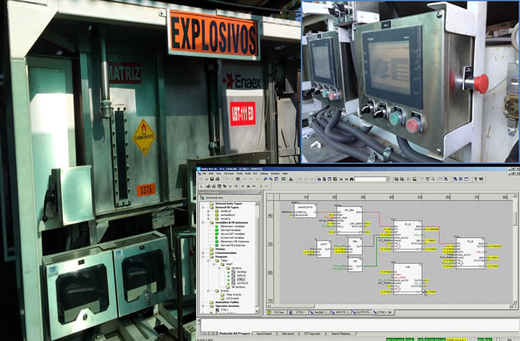Image resolution: width=520 pixels, height=341 pixels.
Task: Open the Build menu
Action: pyautogui.click(x=247, y=173)
